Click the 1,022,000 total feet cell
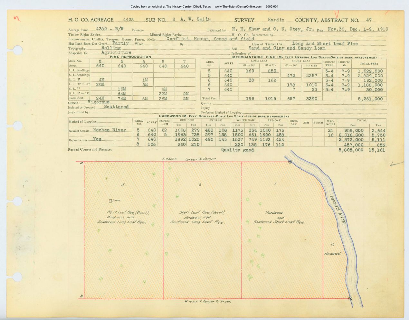409x320 pixels. [370, 71]
